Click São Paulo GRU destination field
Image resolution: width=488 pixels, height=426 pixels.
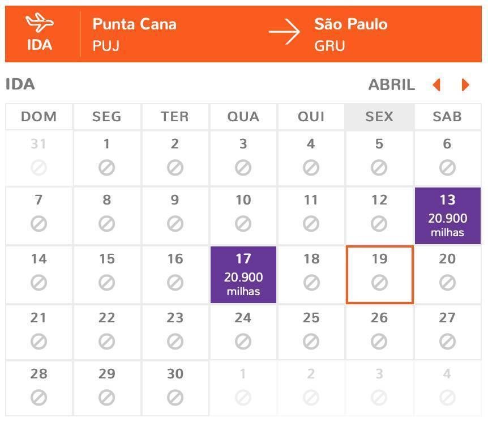click(x=351, y=34)
